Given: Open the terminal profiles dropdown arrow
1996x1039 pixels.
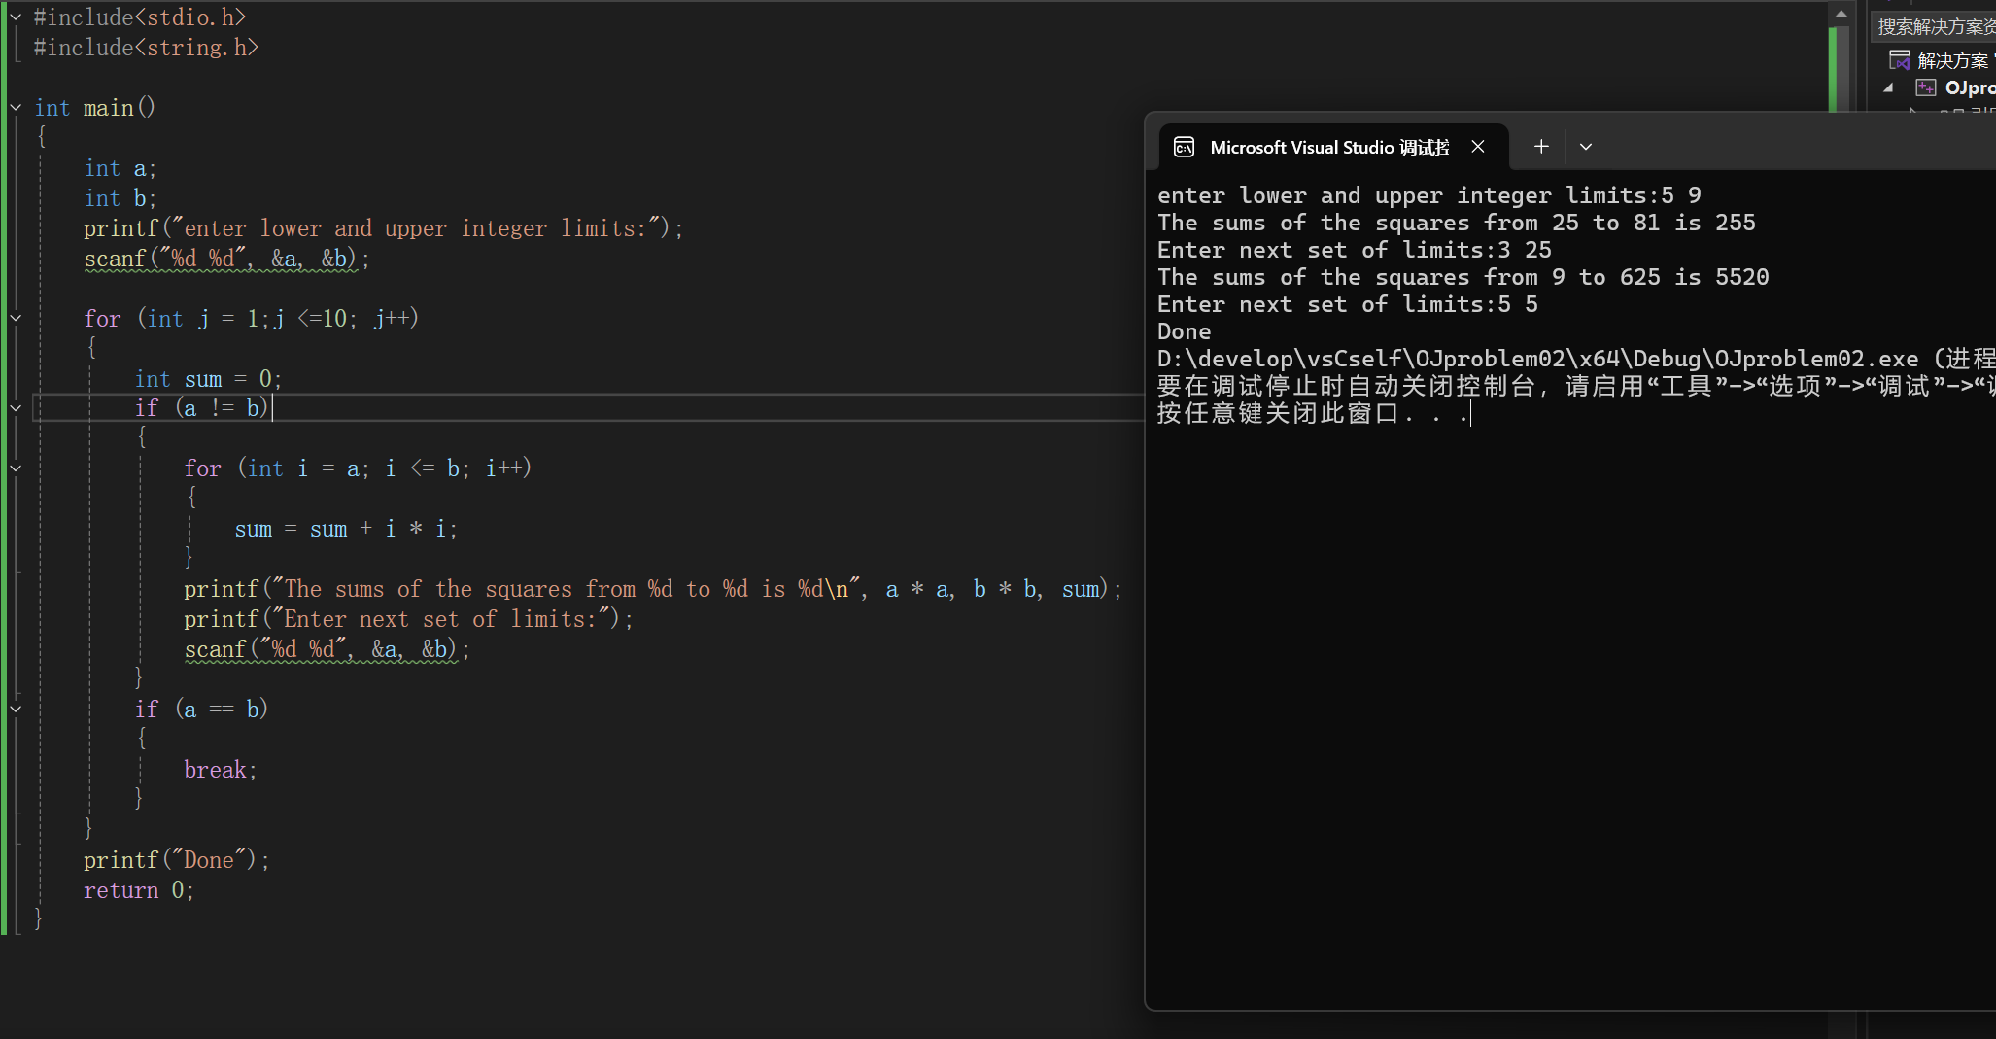Looking at the screenshot, I should (x=1586, y=147).
